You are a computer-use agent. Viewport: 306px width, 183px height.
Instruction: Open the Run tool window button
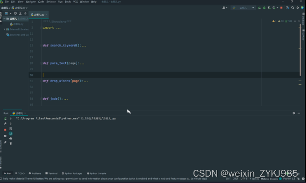[8, 174]
